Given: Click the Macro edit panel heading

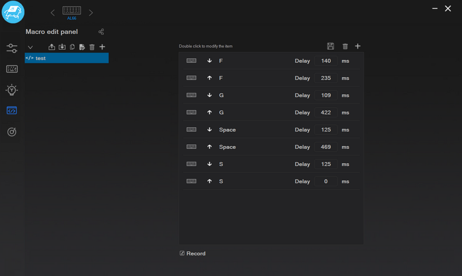Looking at the screenshot, I should click(52, 32).
